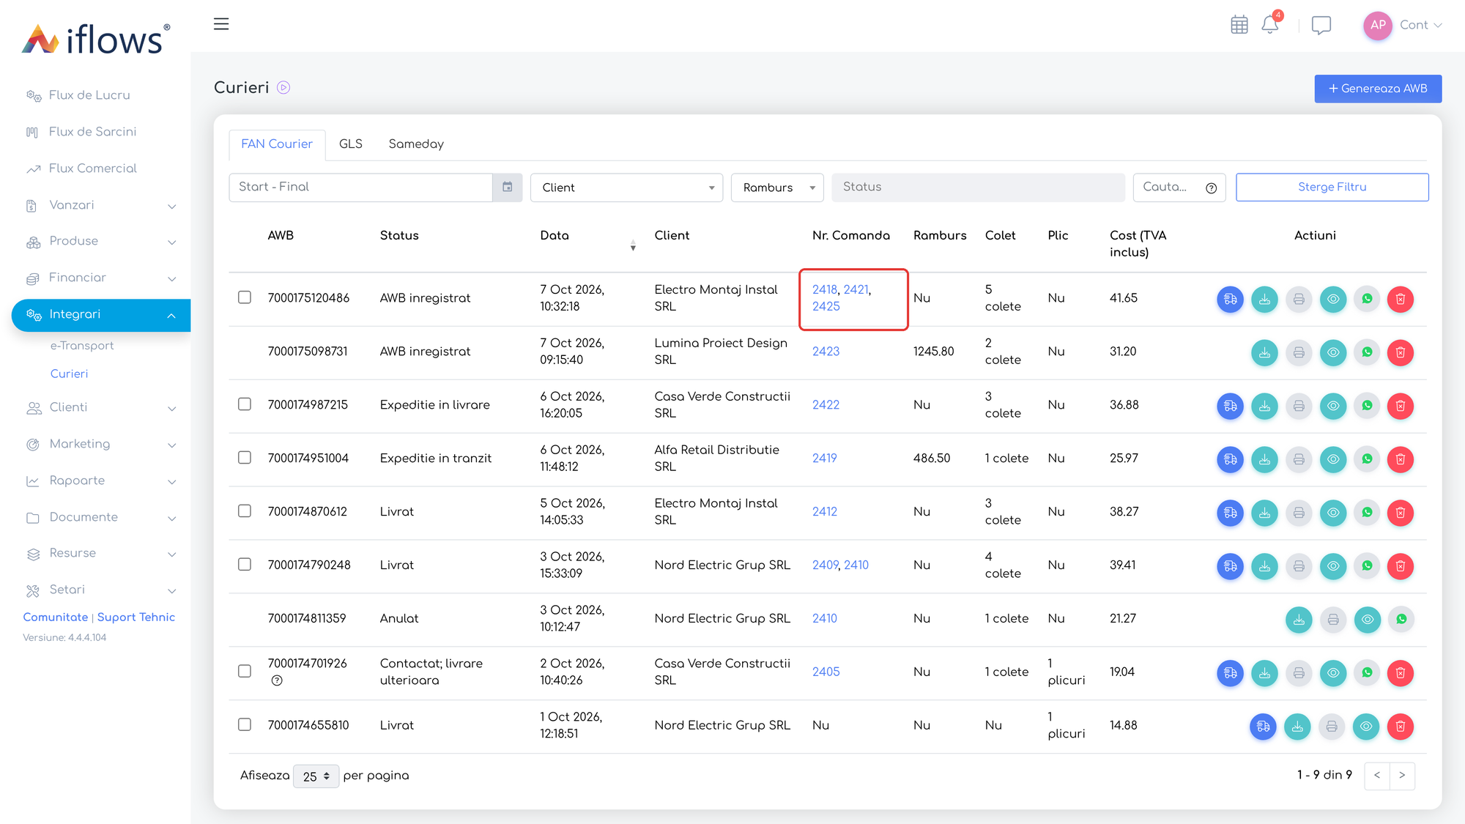Select checkbox for AWB 7000174987215

245,404
